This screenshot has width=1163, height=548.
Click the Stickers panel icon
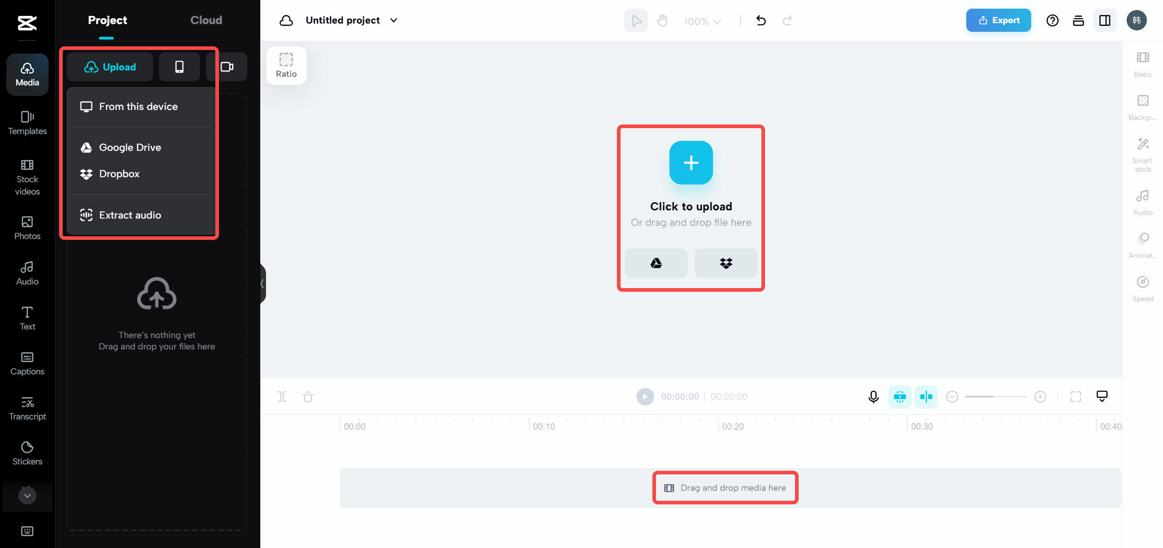coord(27,453)
